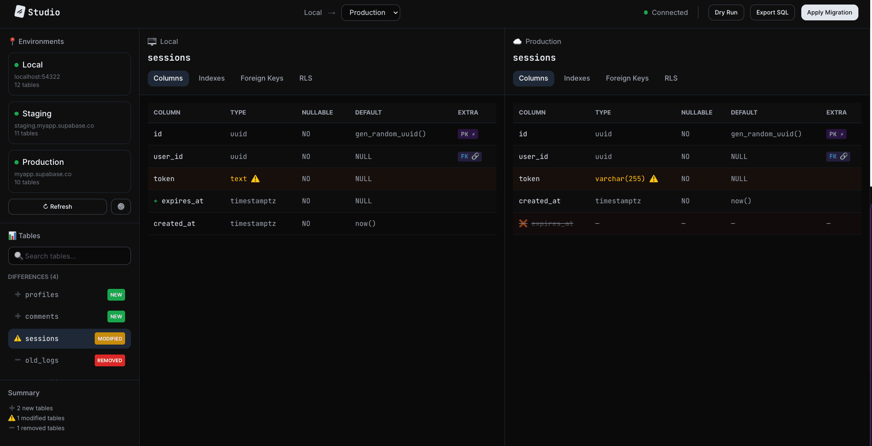The width and height of the screenshot is (872, 446).
Task: Click the green status dot on the Local environment
Action: pyautogui.click(x=16, y=65)
